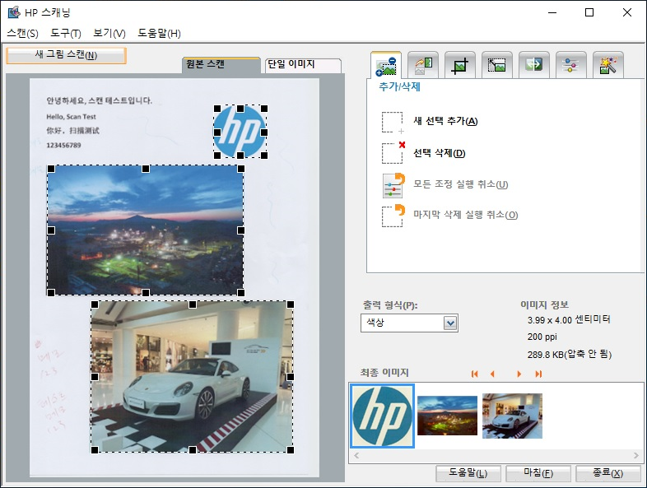Click 새 선택 추가(A) label

[x=445, y=121]
